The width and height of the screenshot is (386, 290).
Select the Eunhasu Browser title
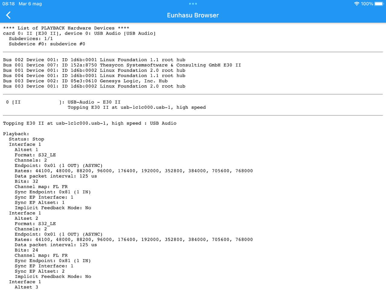pos(193,15)
